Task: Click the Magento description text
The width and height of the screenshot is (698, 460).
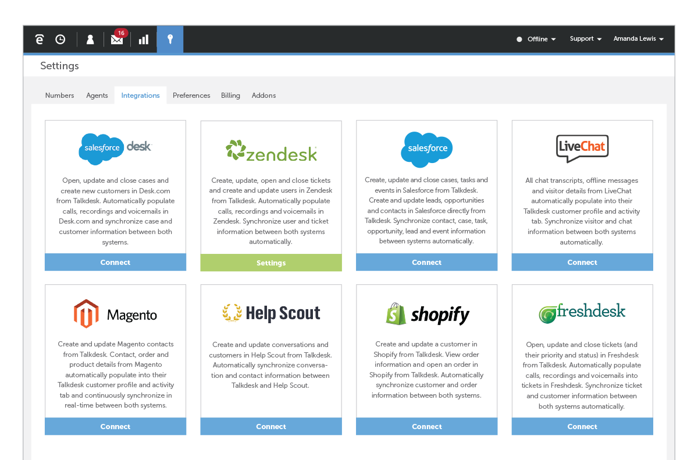Action: [x=115, y=375]
